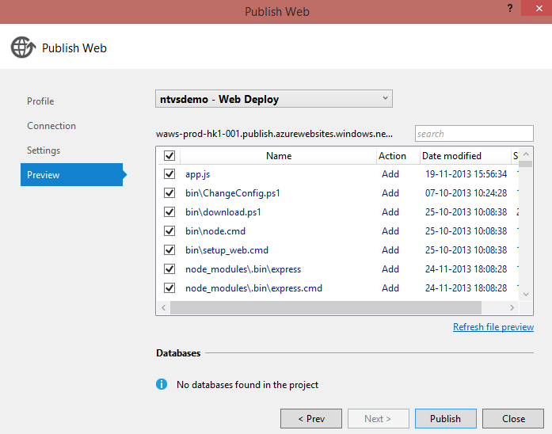Image resolution: width=552 pixels, height=434 pixels.
Task: Click the Add action for bin\node.cmd
Action: [x=390, y=231]
